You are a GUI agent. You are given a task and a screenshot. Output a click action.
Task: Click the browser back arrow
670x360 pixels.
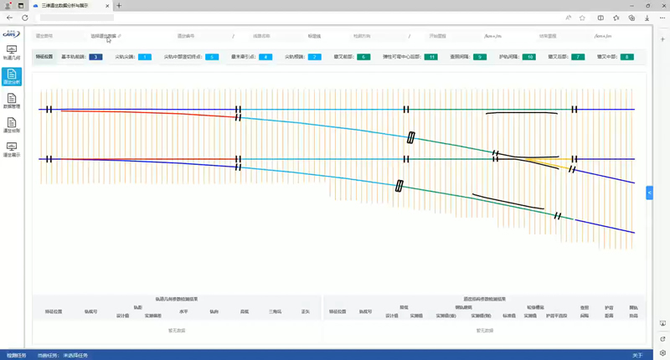[x=9, y=18]
